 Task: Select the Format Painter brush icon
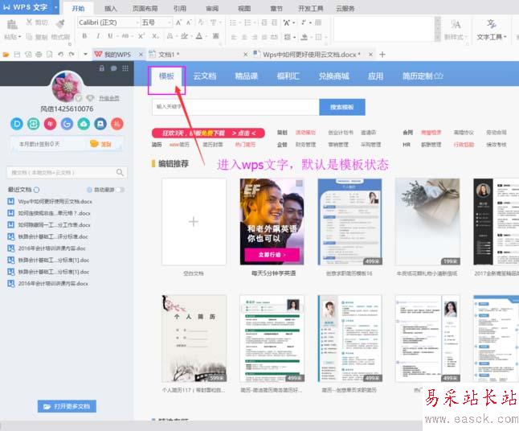point(60,23)
